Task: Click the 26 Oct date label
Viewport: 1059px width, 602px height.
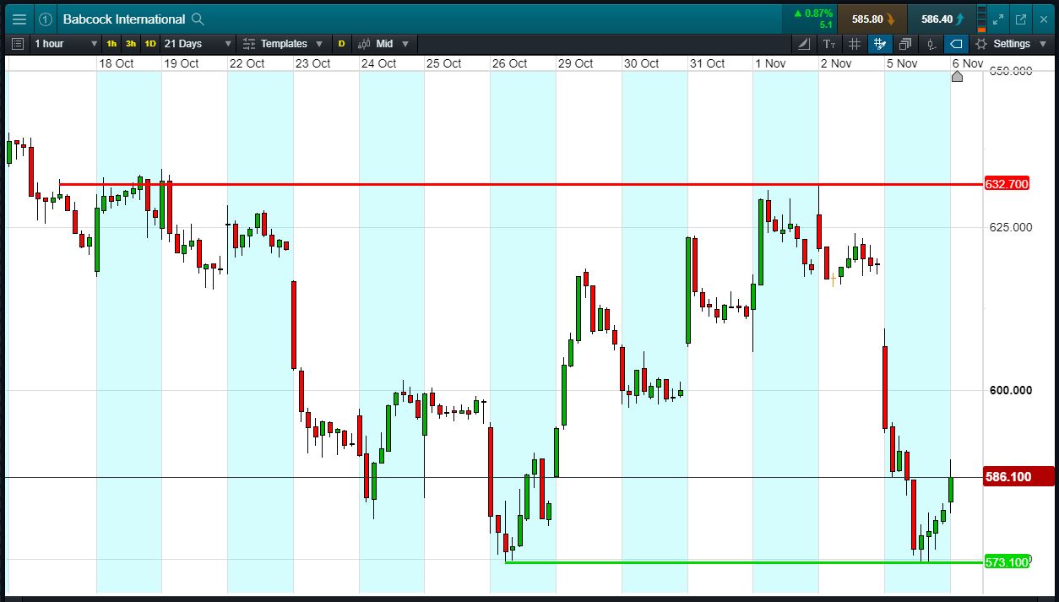Action: tap(510, 63)
